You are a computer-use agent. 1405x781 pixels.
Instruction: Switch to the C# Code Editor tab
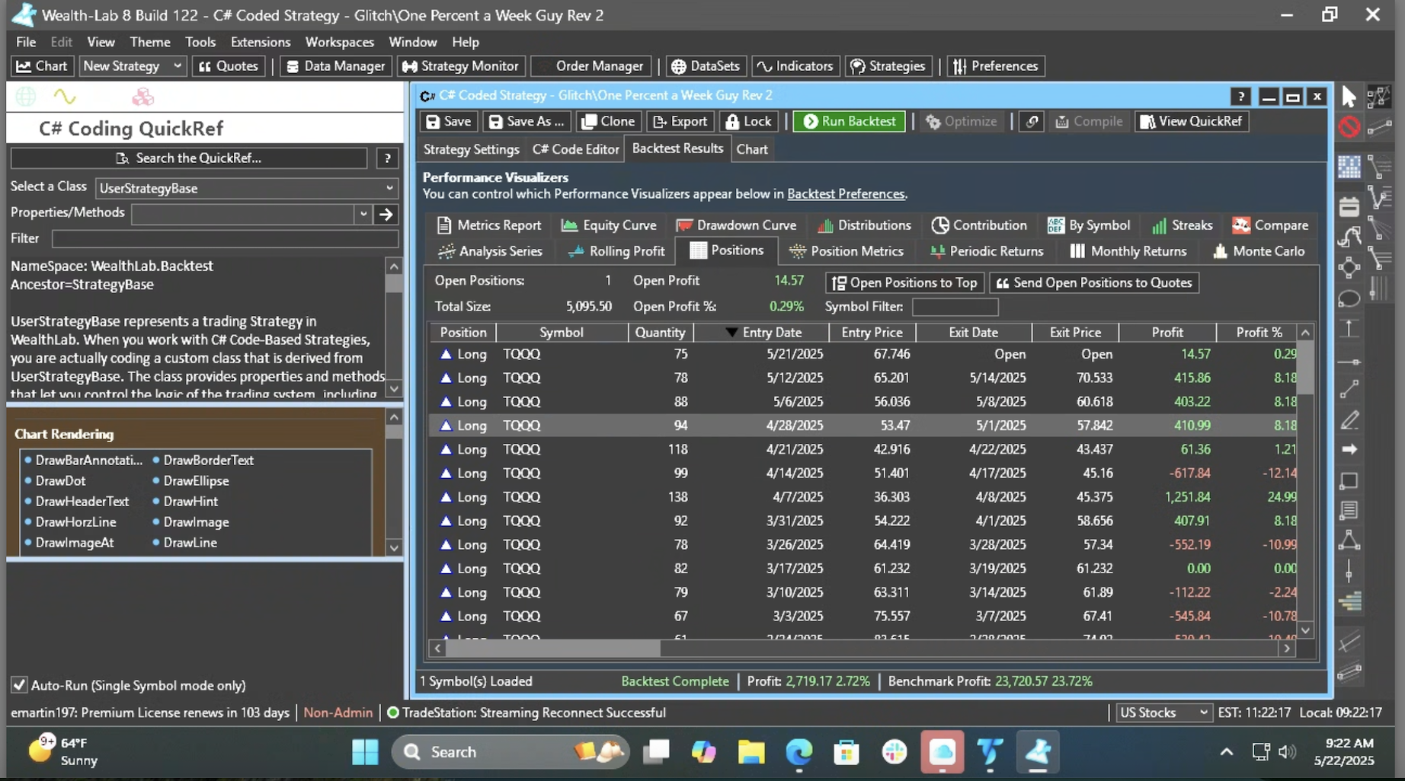click(x=575, y=149)
